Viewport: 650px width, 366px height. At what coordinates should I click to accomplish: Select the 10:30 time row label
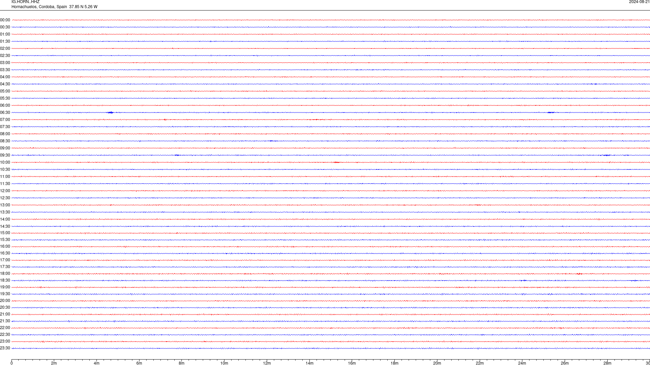click(5, 169)
